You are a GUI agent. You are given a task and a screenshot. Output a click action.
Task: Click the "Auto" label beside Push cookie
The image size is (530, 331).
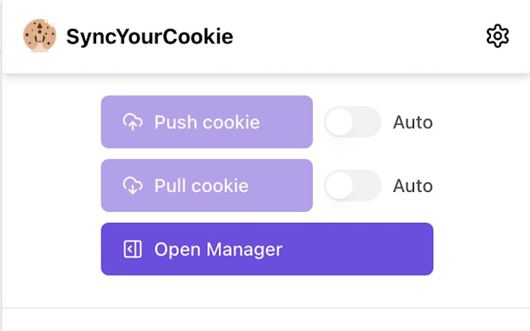point(413,122)
